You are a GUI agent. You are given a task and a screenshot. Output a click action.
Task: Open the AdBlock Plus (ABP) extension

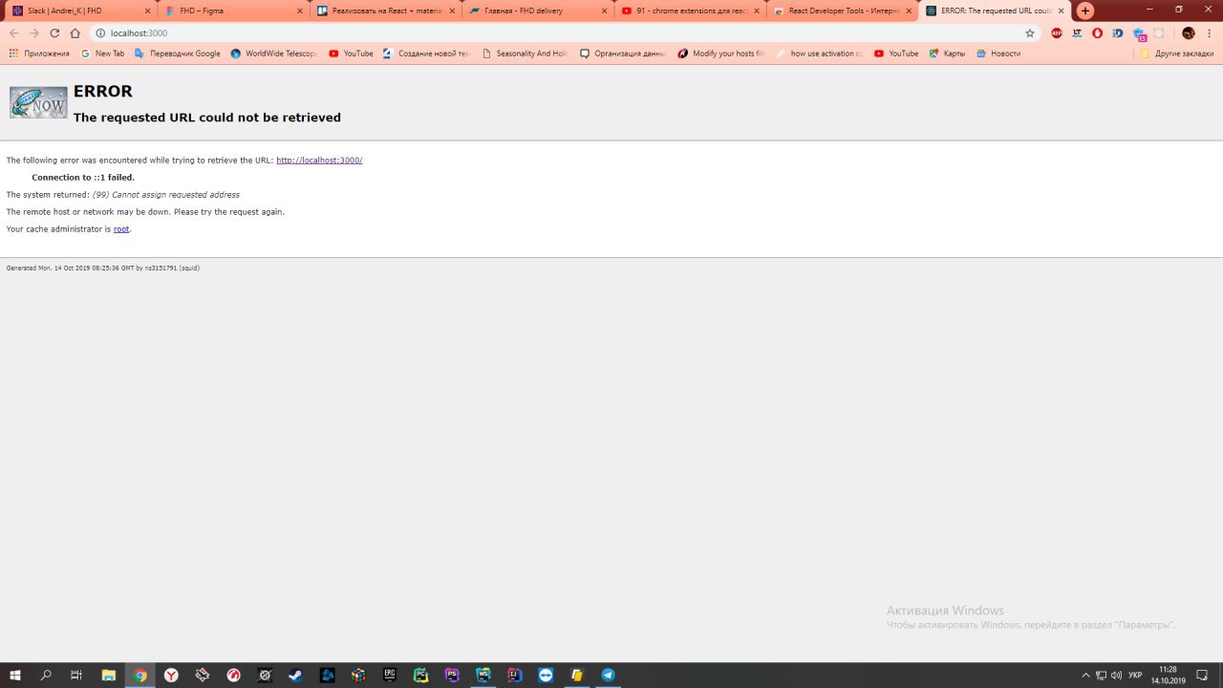[1057, 33]
